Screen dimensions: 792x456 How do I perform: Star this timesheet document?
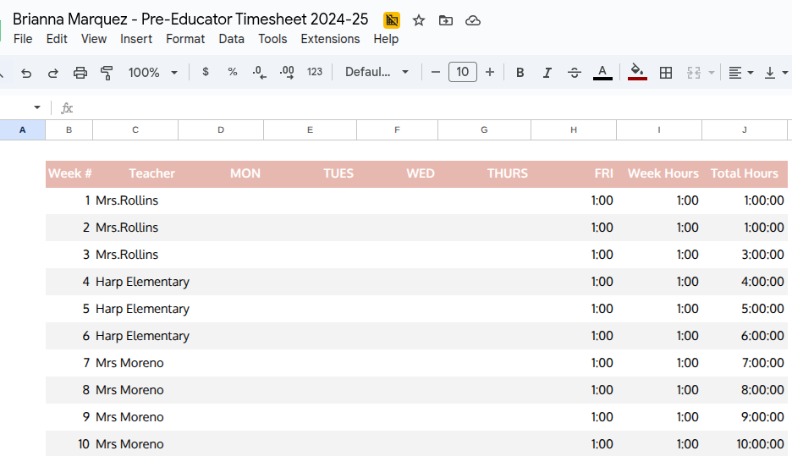click(419, 20)
